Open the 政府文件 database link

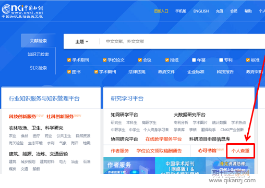[x=166, y=72]
